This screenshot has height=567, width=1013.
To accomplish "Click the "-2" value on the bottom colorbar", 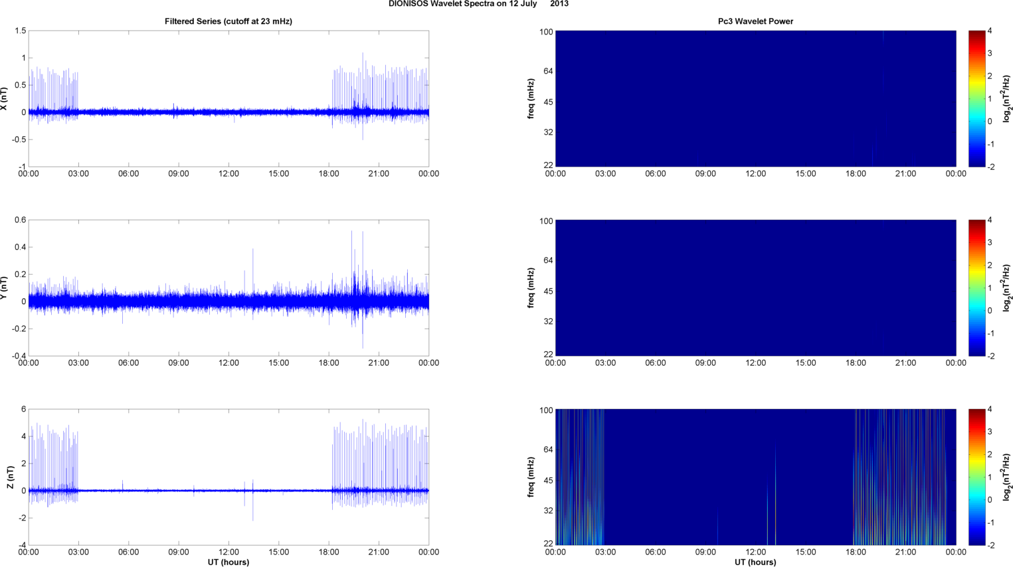I will coord(991,545).
